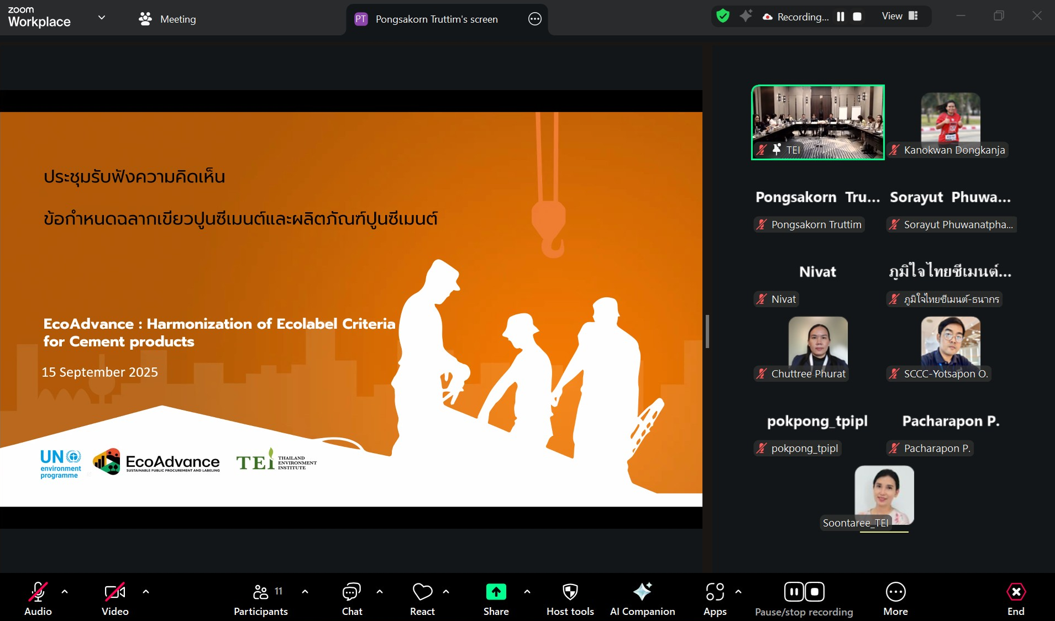The image size is (1055, 621).
Task: Select the TEI meeting room video thumbnail
Action: (x=817, y=122)
